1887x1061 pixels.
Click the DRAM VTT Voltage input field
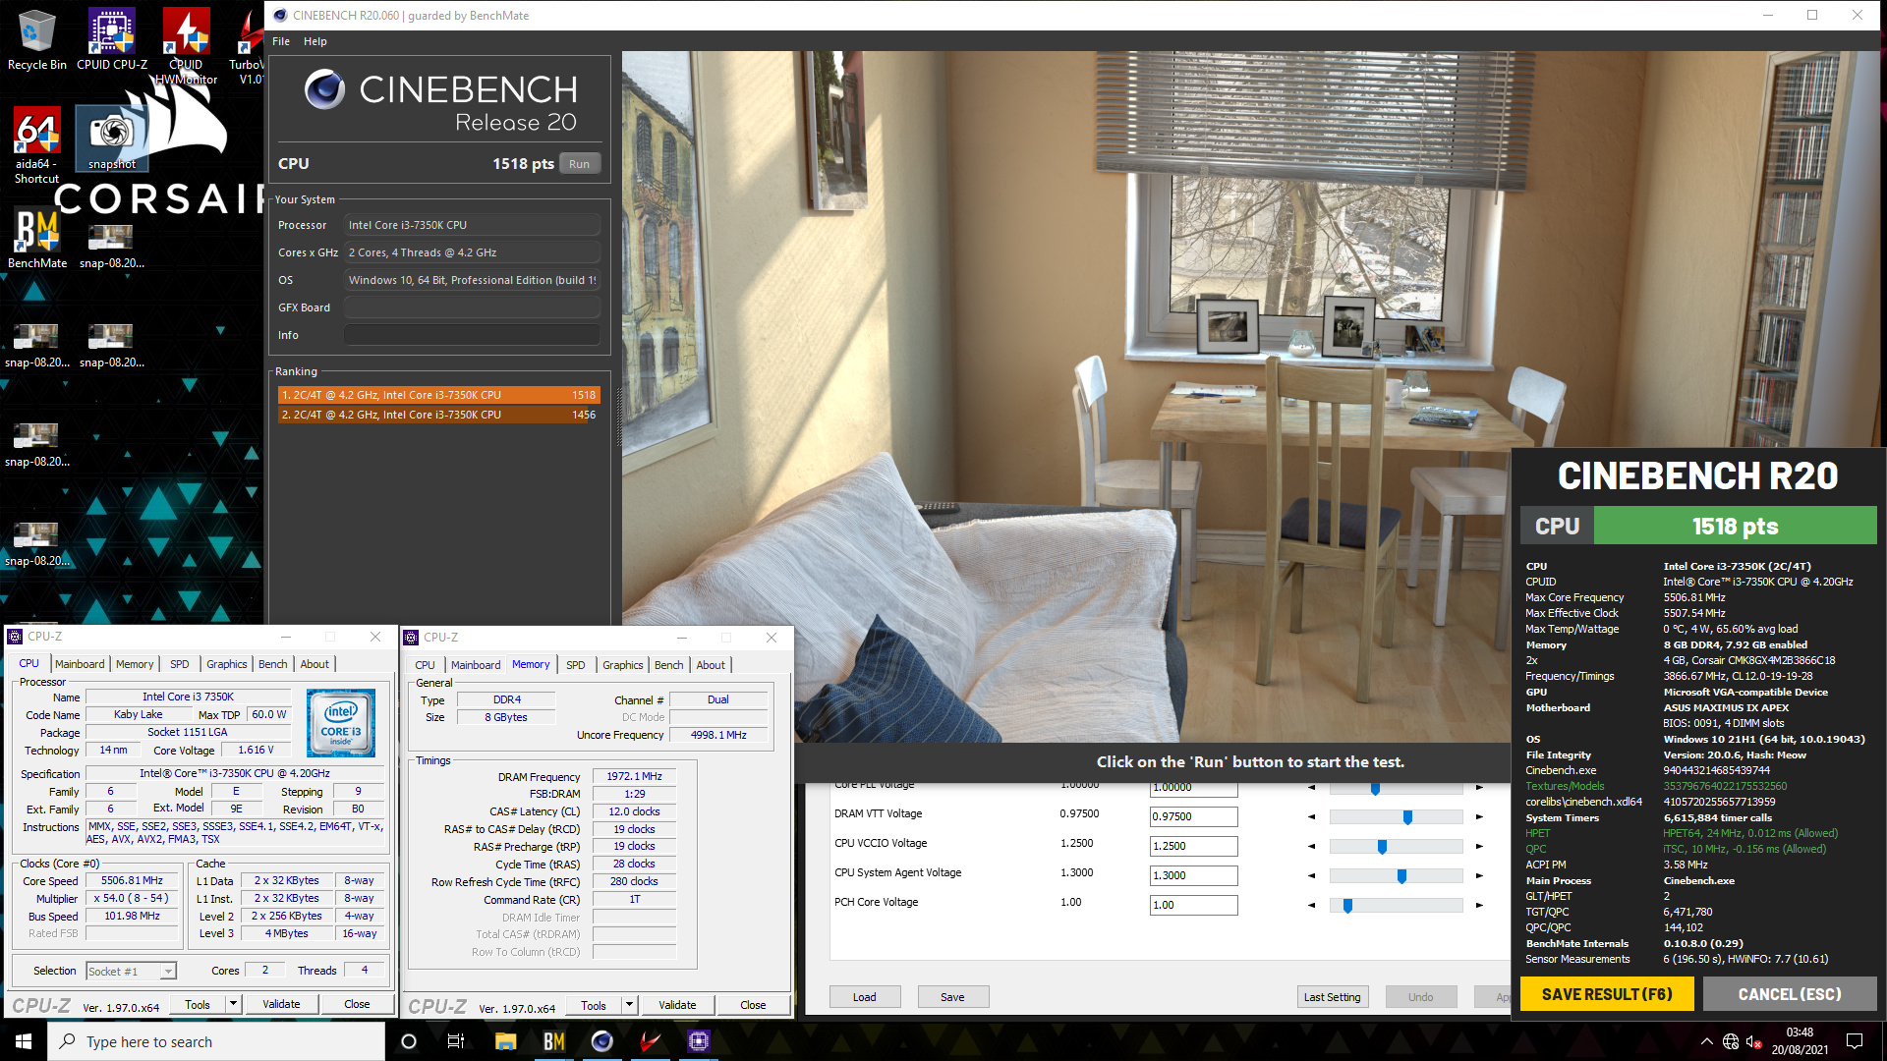(1193, 816)
